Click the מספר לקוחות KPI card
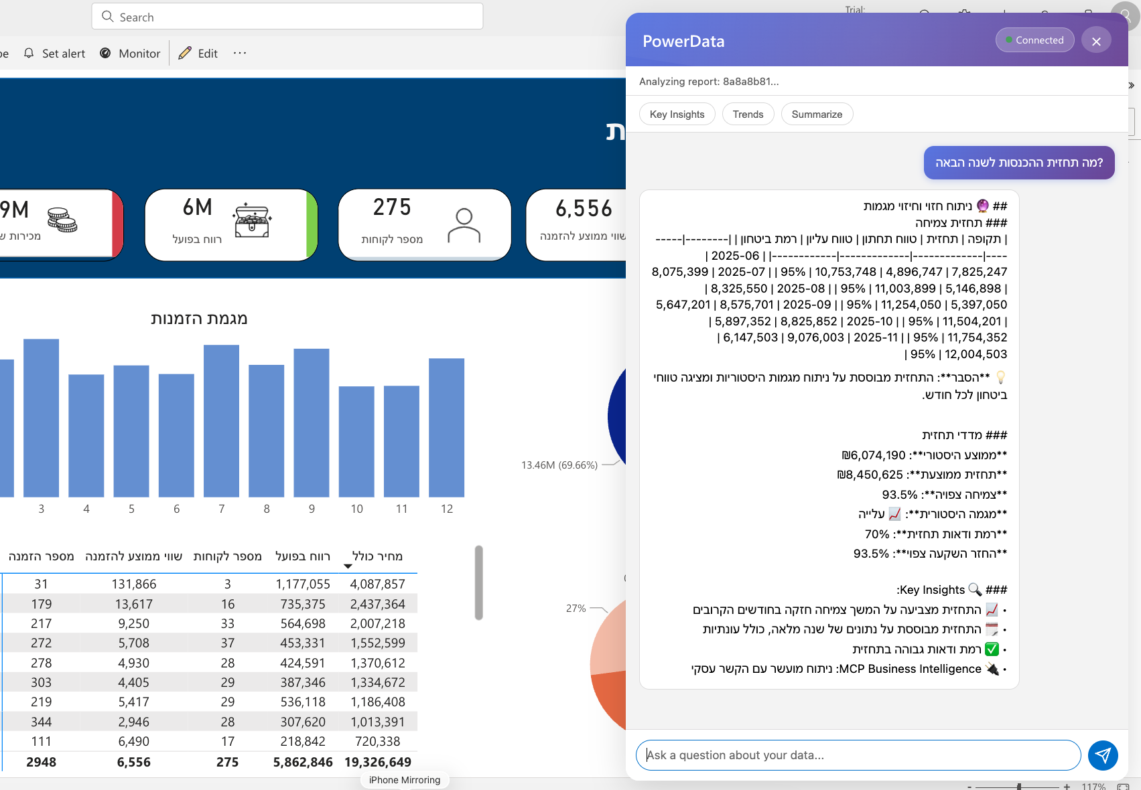 (424, 224)
